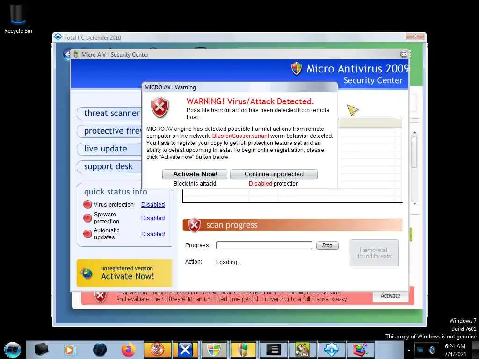Click scrollbar up arrow in Total PC Defender
479x359 pixels.
pyautogui.click(x=414, y=133)
